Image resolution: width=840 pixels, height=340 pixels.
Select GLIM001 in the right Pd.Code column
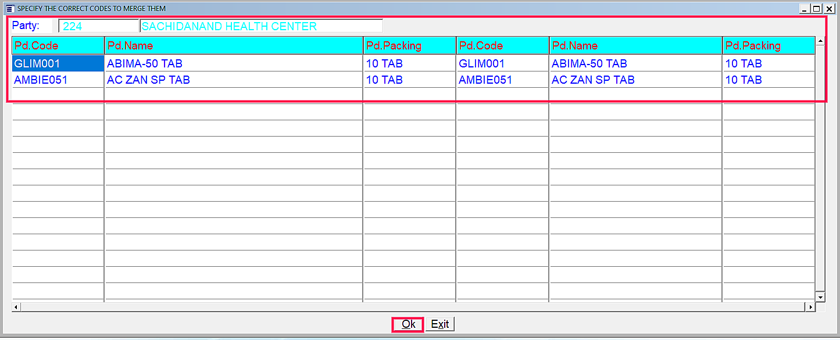point(503,63)
